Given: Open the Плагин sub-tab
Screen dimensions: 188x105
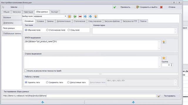Looking at the screenshot, I should tap(143, 21).
